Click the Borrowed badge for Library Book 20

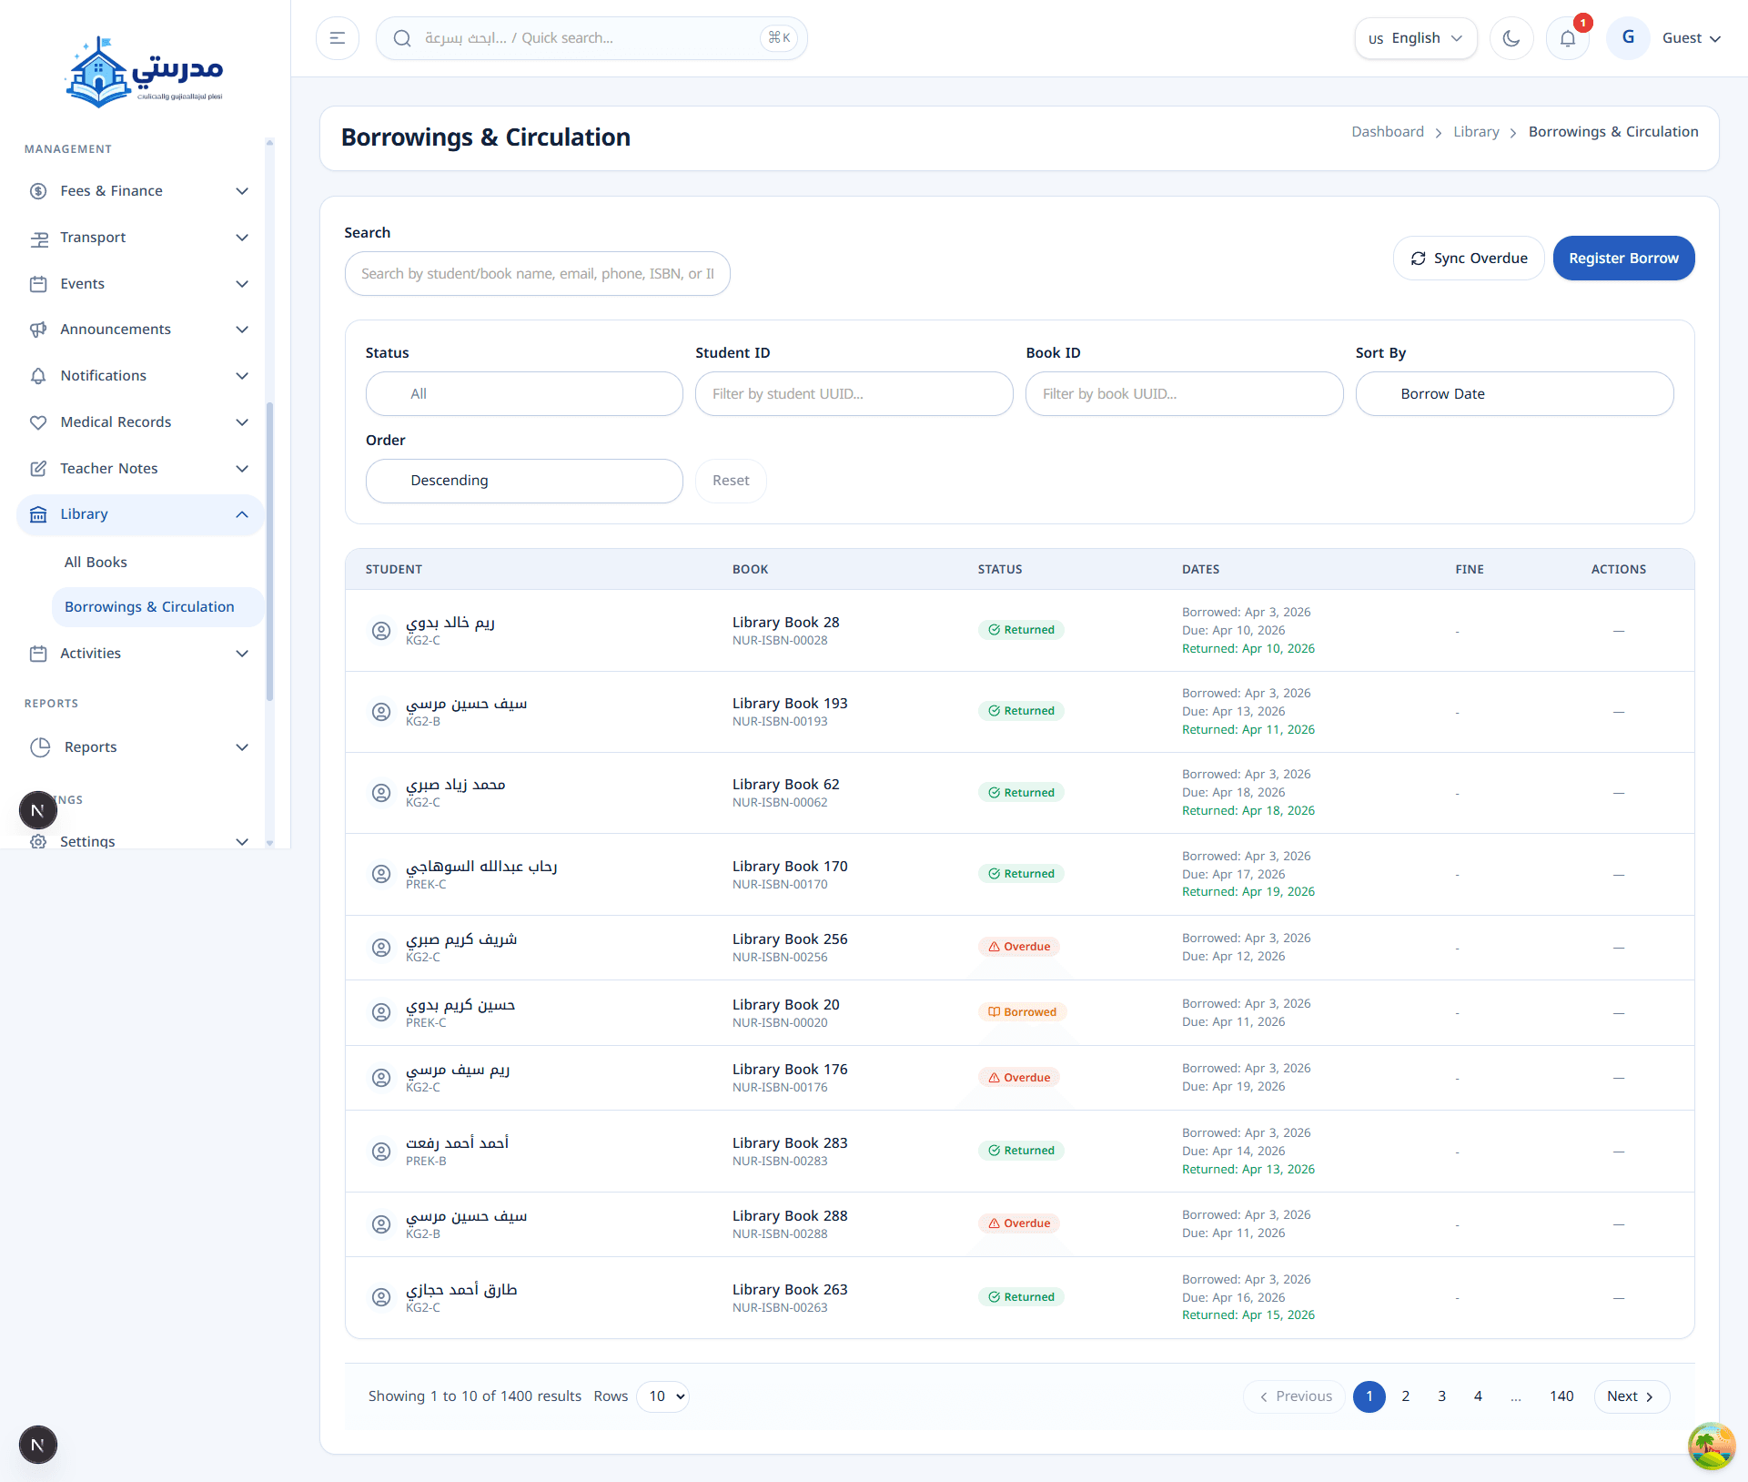point(1022,1012)
